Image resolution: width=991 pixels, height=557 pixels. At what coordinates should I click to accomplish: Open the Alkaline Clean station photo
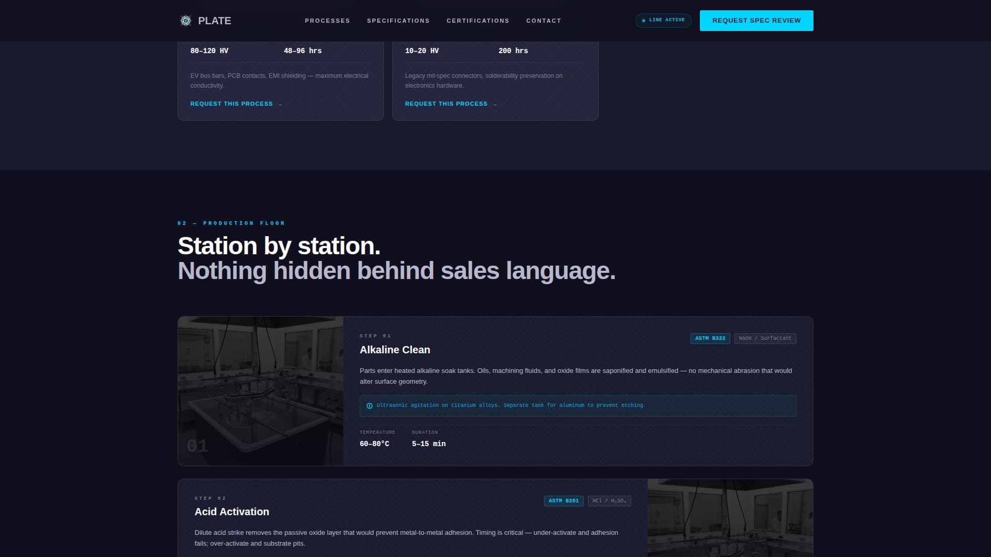pyautogui.click(x=260, y=390)
